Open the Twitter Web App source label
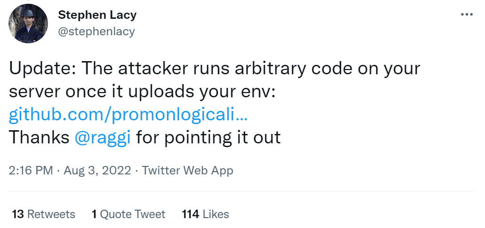The height and width of the screenshot is (228, 485). [187, 170]
